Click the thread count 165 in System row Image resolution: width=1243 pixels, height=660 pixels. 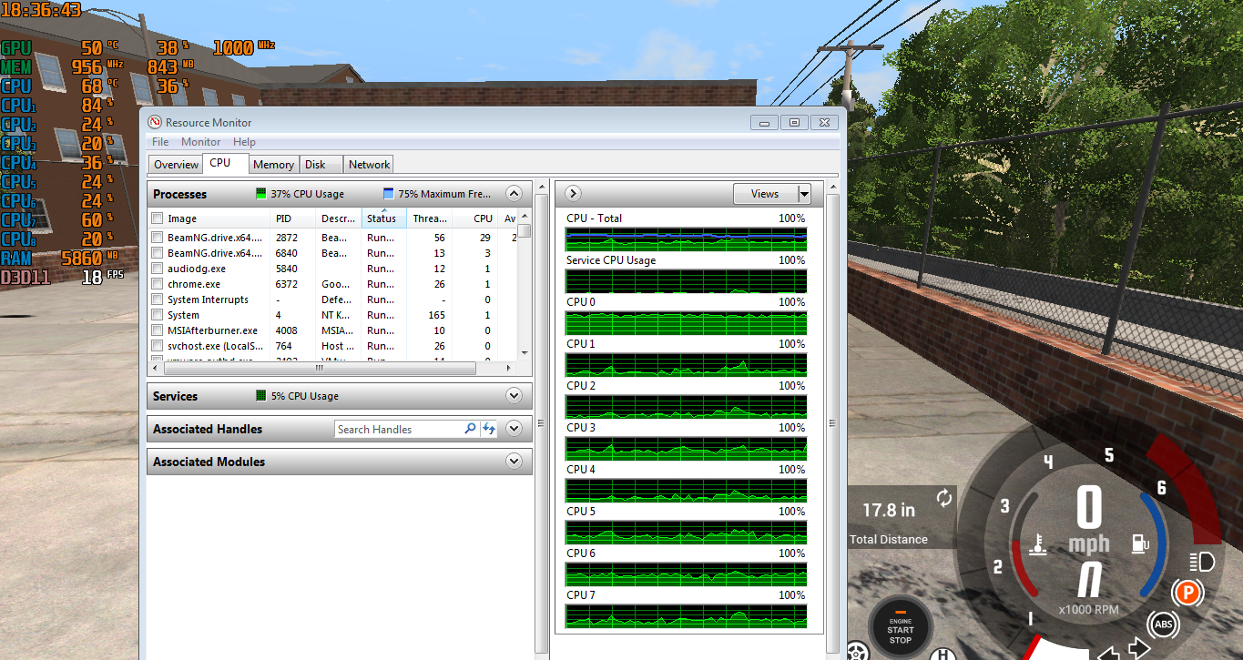point(436,315)
